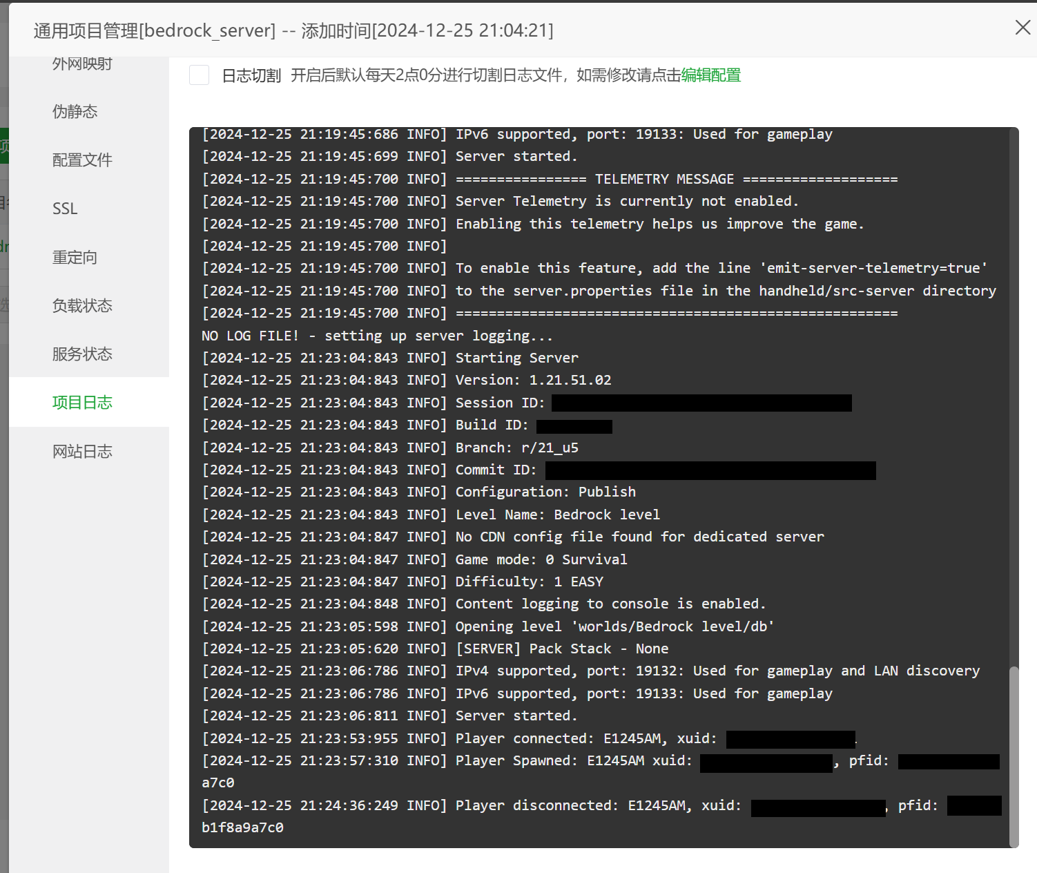Click the 'Level Name: Bedrock level' line

[431, 515]
